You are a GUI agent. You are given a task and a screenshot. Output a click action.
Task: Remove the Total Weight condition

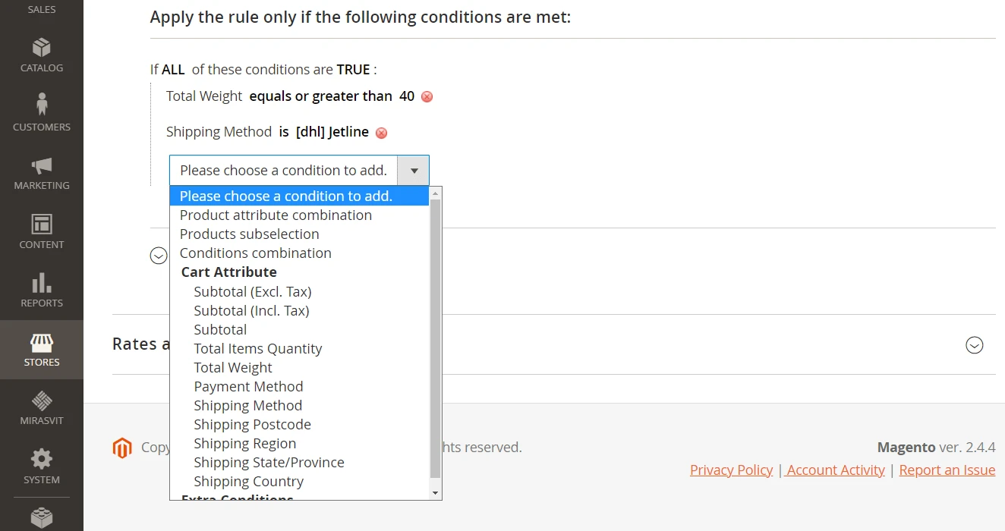(427, 97)
